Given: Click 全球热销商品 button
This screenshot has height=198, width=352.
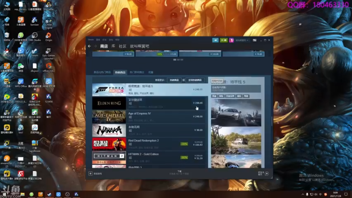Looking at the screenshot, I should [x=195, y=80].
